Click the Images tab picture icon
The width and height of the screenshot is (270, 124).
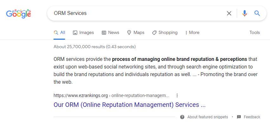pyautogui.click(x=75, y=33)
